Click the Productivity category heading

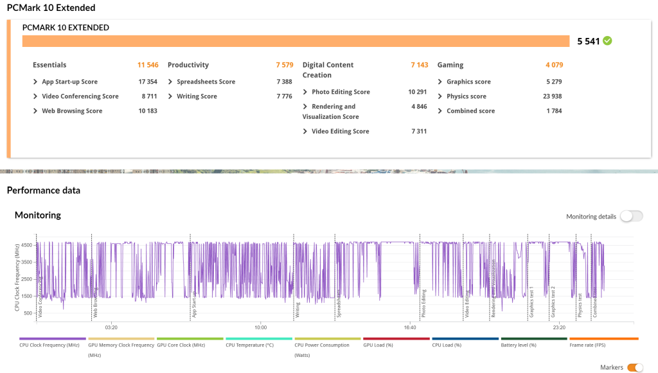tap(188, 65)
